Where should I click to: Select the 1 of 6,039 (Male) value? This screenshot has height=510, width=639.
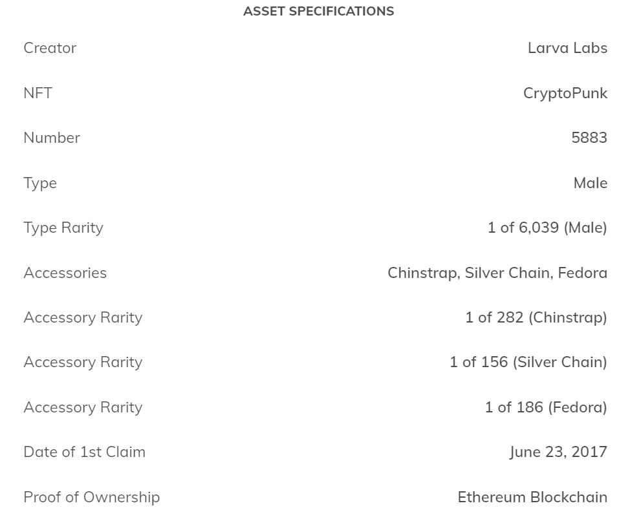tap(547, 228)
